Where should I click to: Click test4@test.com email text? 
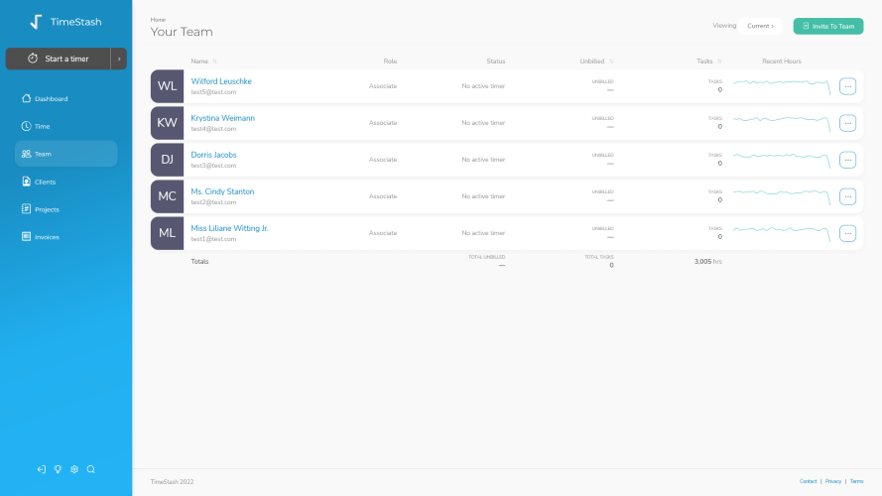coord(213,129)
